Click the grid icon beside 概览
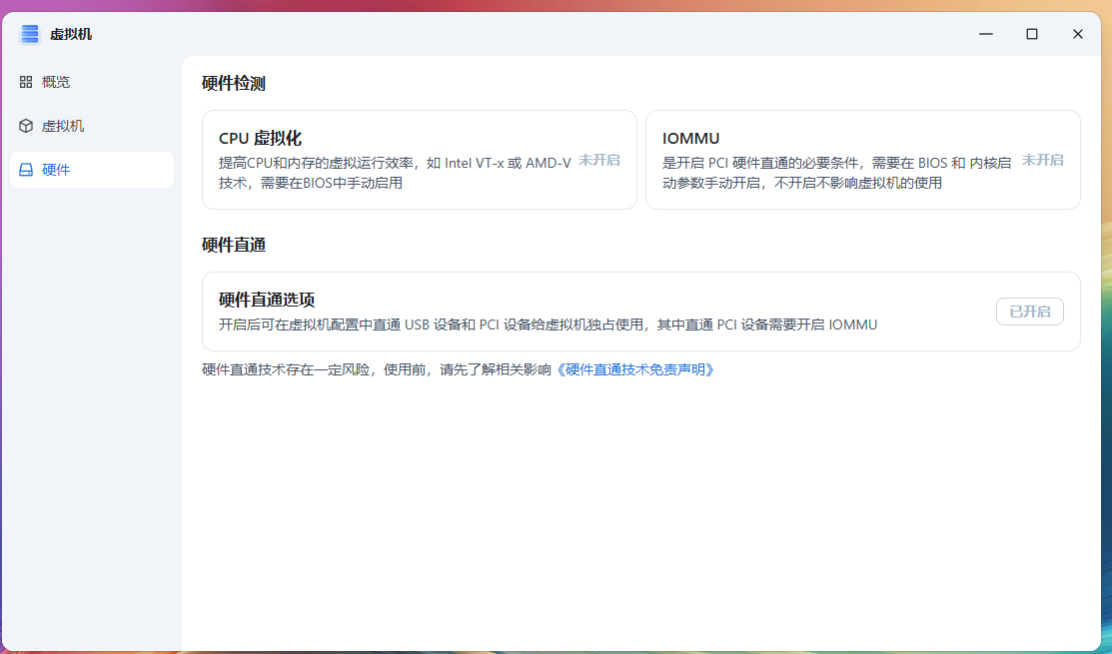This screenshot has width=1112, height=654. click(26, 82)
